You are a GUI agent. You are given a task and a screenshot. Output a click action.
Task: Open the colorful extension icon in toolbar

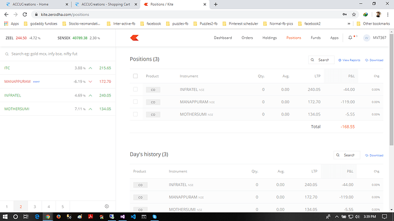(x=365, y=15)
